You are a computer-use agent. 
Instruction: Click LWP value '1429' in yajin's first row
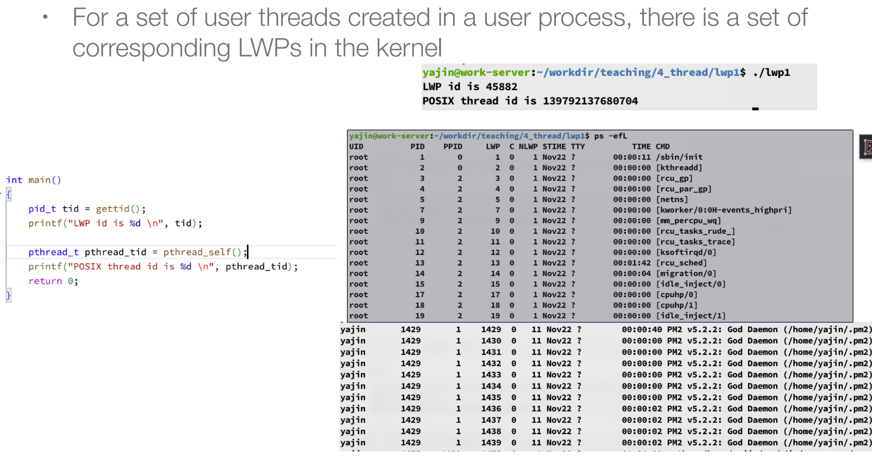tap(491, 330)
